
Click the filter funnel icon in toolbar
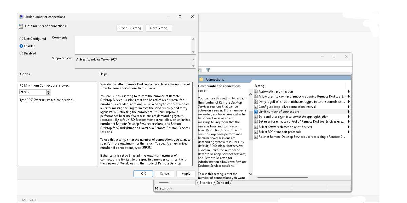coord(208,70)
